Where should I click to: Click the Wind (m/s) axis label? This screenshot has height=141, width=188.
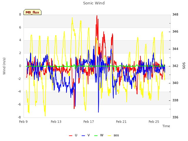coord(4,66)
